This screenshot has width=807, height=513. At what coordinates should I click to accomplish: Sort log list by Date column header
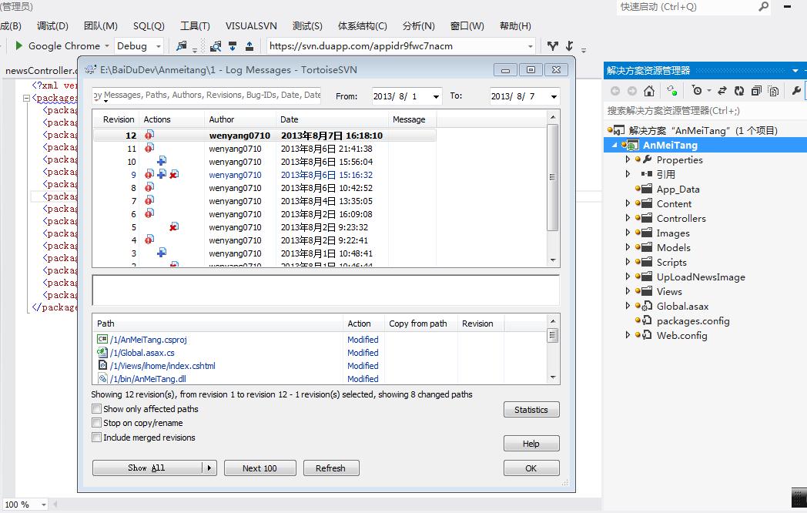pyautogui.click(x=332, y=119)
